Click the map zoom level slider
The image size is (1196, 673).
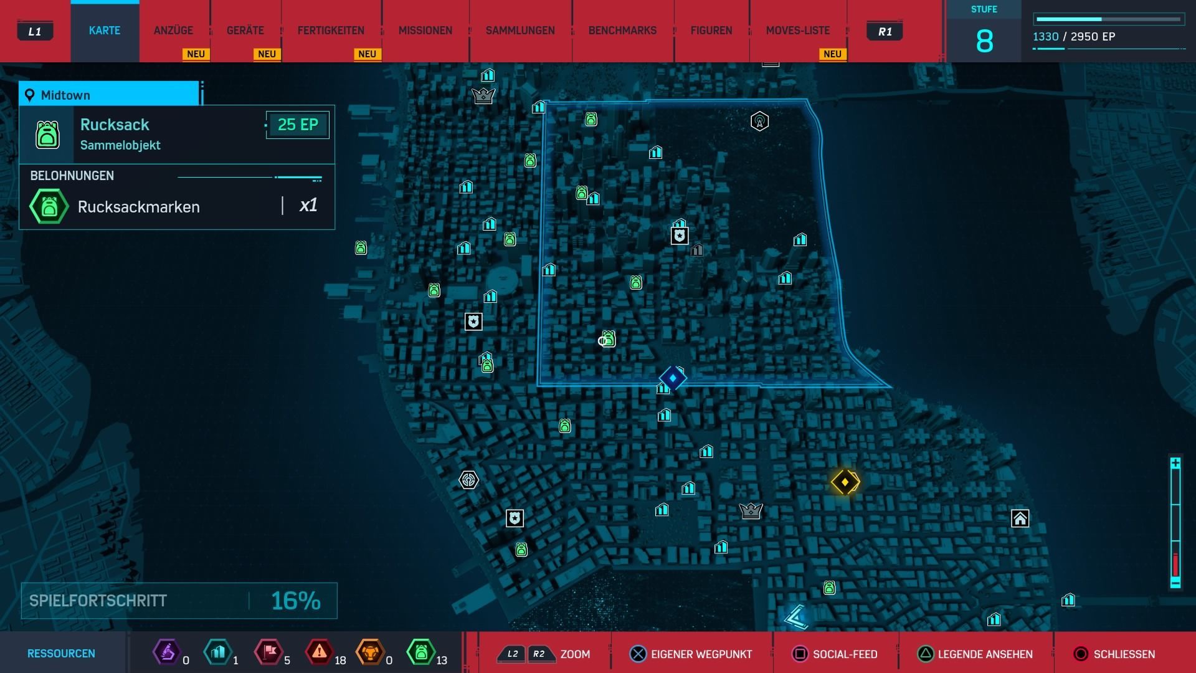point(1175,523)
